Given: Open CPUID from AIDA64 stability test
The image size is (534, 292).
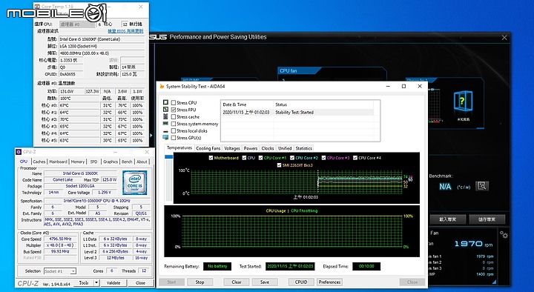Looking at the screenshot, I should coord(301,282).
